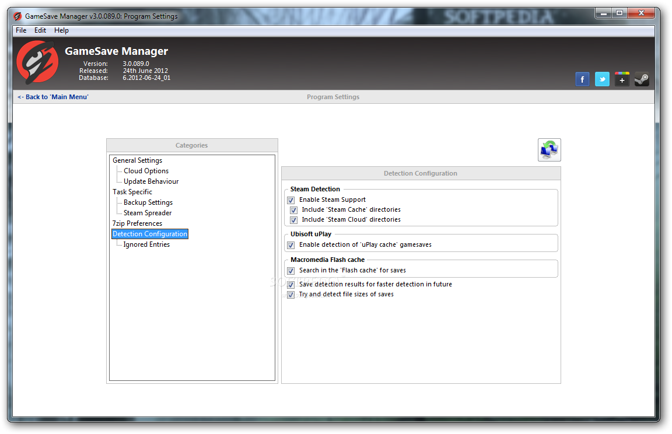Open the Edit menu

tap(40, 30)
